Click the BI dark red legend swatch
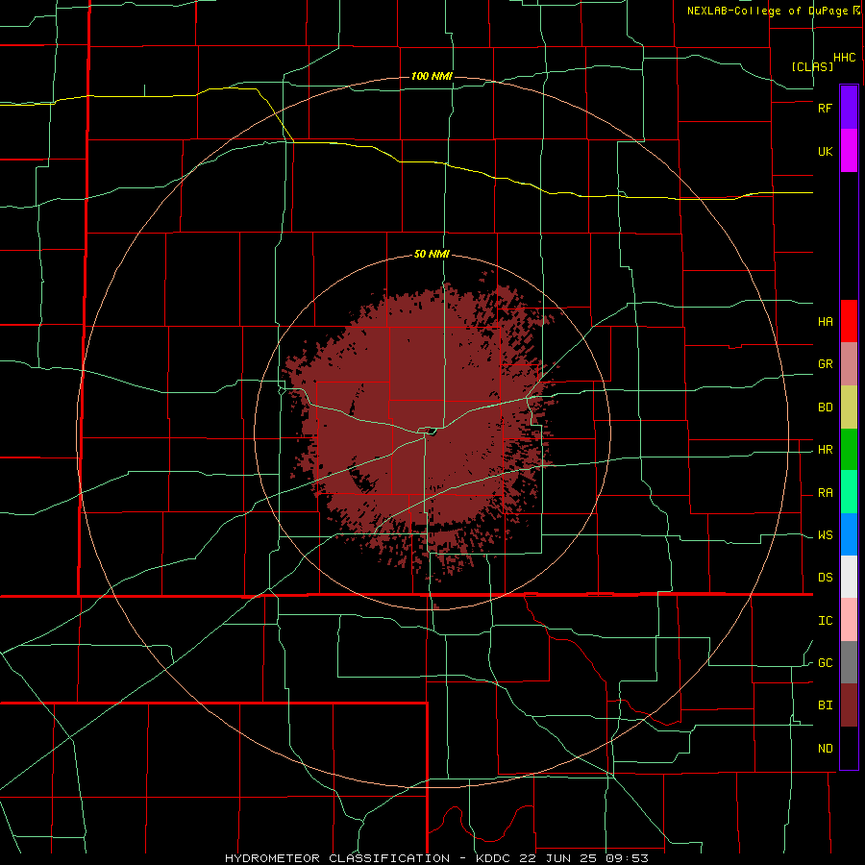The height and width of the screenshot is (865, 865). [849, 705]
